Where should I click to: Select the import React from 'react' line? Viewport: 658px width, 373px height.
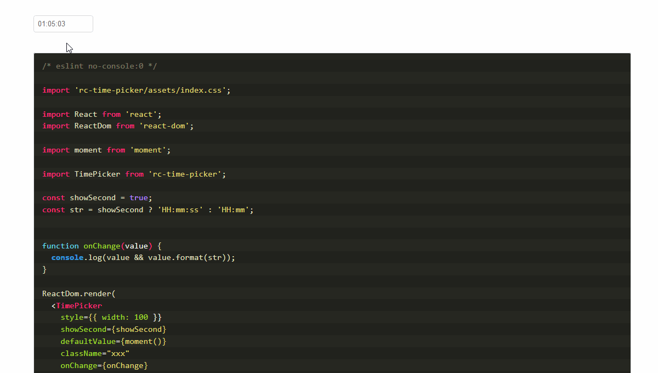tap(101, 114)
